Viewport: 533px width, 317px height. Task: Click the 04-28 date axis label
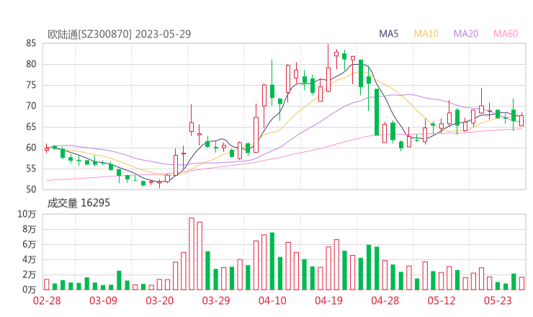(385, 300)
